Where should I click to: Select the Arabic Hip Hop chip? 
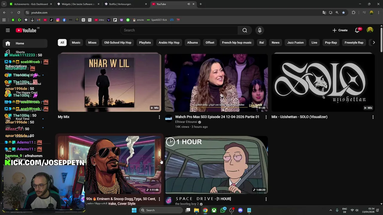169,42
